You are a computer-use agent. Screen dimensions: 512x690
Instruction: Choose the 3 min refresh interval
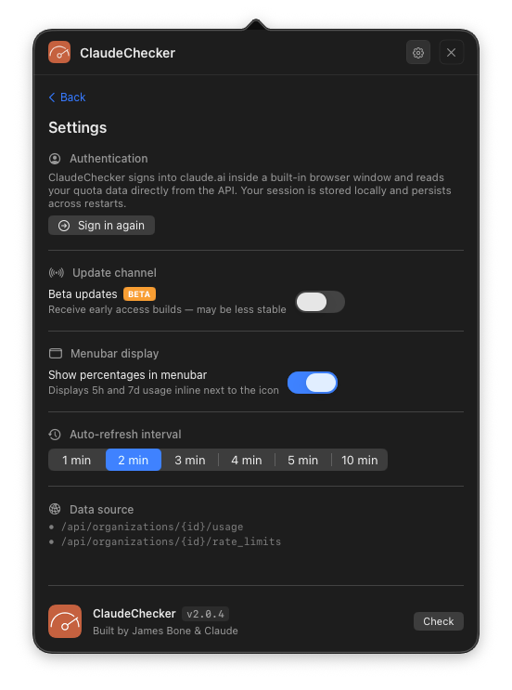pos(190,460)
